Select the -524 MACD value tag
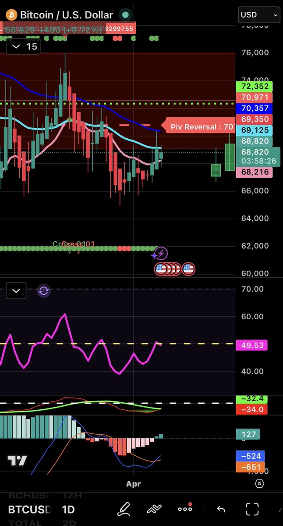The height and width of the screenshot is (526, 283). coord(251,456)
